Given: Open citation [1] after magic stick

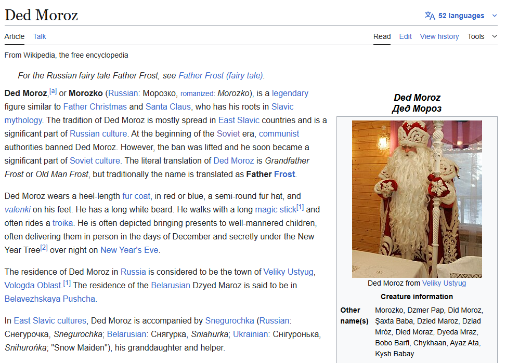Looking at the screenshot, I should point(300,207).
